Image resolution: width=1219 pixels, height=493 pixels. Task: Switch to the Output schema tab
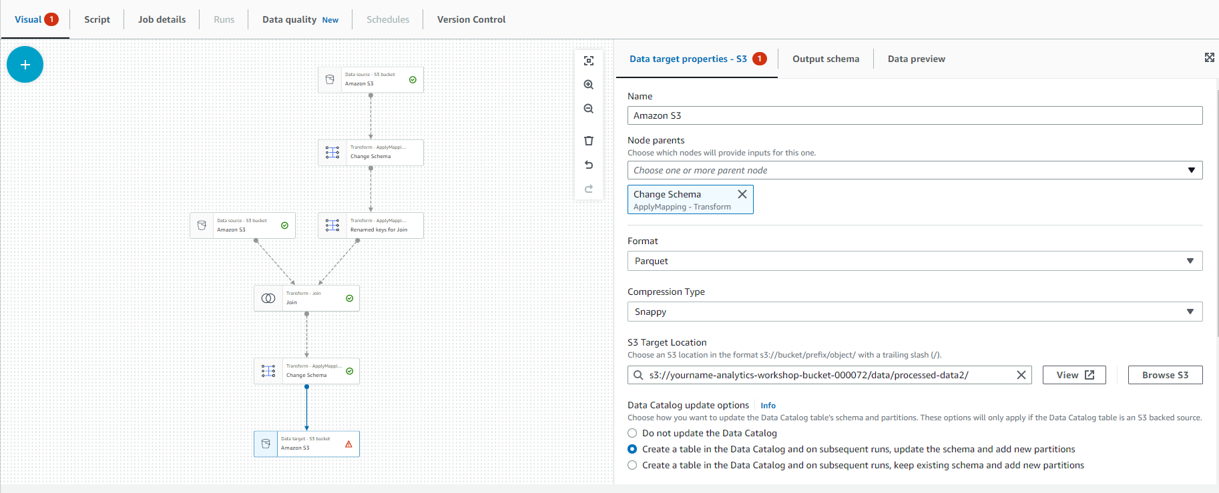tap(826, 59)
